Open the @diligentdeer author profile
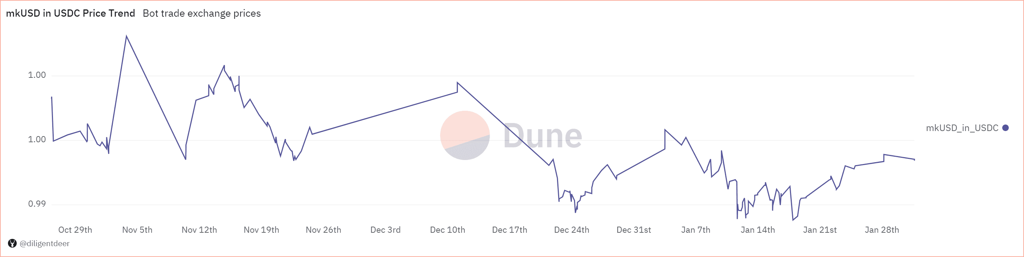This screenshot has width=1024, height=257. tap(45, 244)
